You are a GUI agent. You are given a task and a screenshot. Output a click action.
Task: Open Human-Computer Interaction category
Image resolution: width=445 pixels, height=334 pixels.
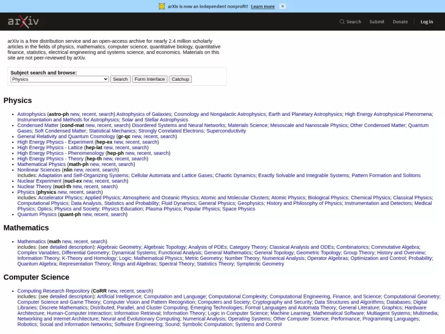click(x=79, y=313)
